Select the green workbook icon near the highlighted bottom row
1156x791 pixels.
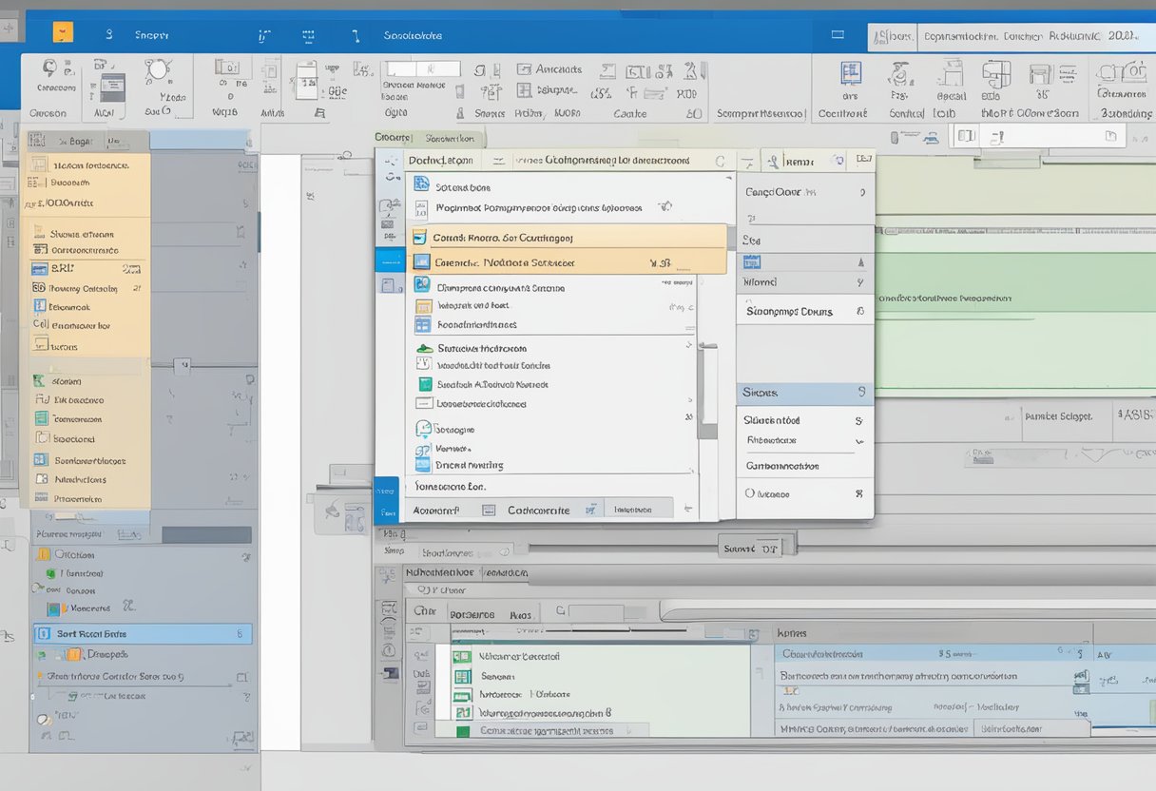463,730
